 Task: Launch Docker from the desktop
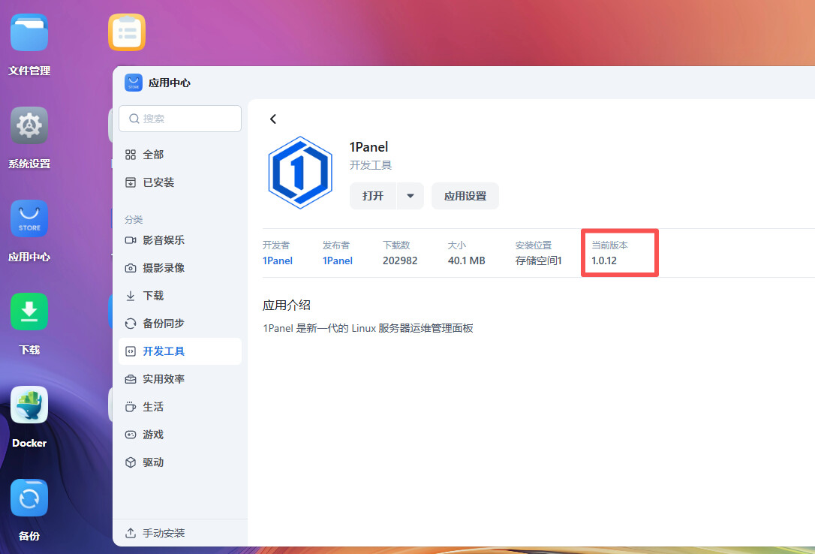29,405
